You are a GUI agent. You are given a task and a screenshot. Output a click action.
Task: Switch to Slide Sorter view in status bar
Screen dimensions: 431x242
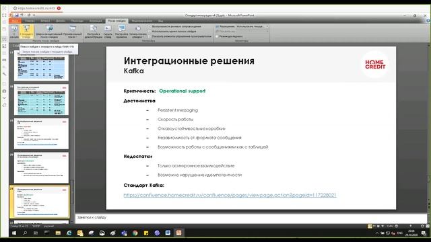374,226
